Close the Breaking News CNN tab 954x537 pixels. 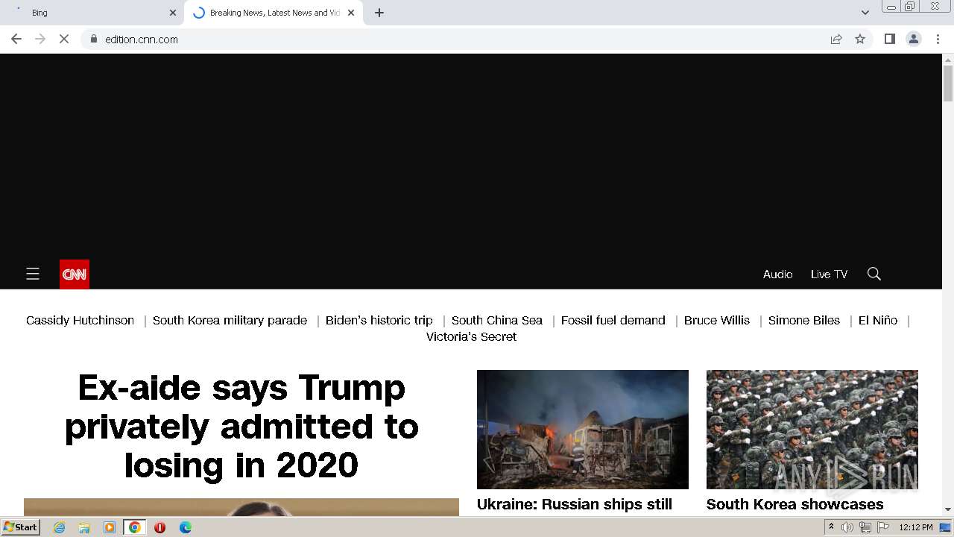(351, 13)
